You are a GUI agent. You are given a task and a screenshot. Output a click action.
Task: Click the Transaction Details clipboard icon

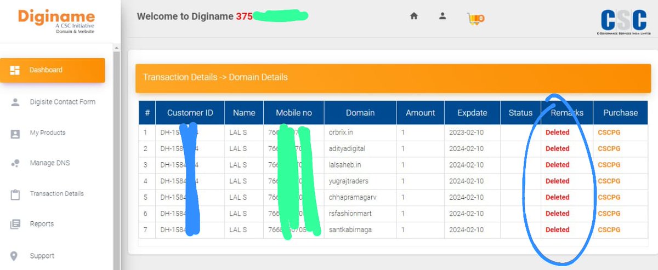[15, 194]
